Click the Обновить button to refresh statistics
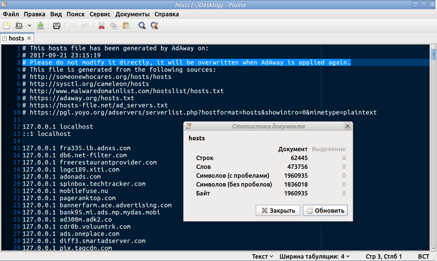The width and height of the screenshot is (437, 261). [x=325, y=210]
